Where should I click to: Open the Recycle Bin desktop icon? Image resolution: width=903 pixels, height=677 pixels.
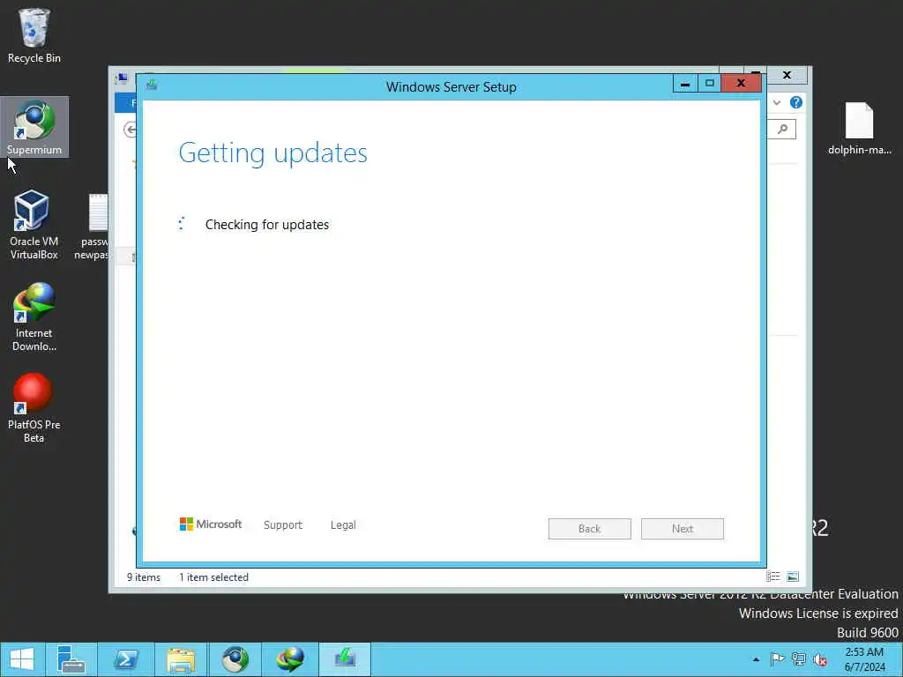pyautogui.click(x=34, y=35)
